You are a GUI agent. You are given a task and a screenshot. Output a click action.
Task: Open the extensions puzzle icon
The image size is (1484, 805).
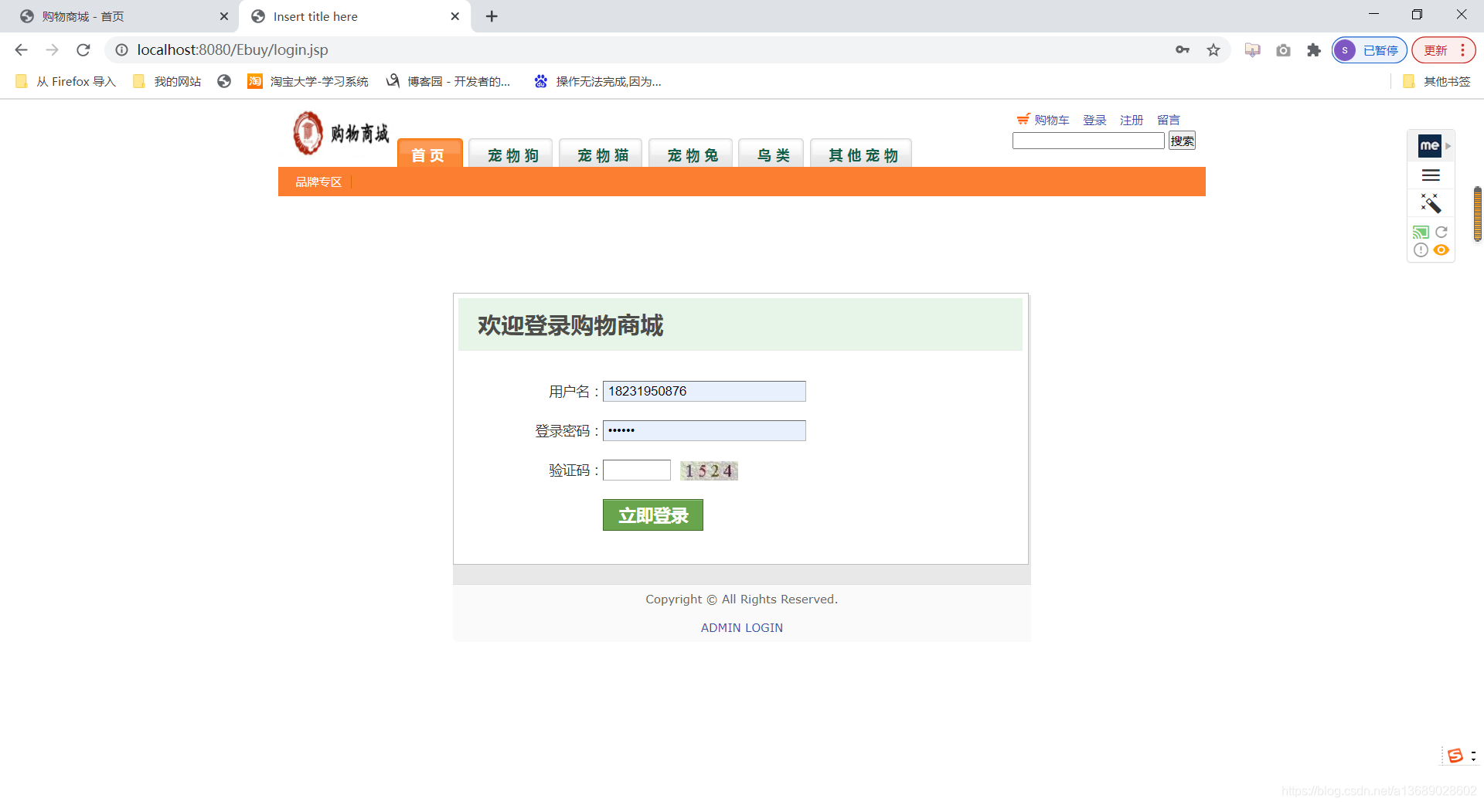[1314, 50]
